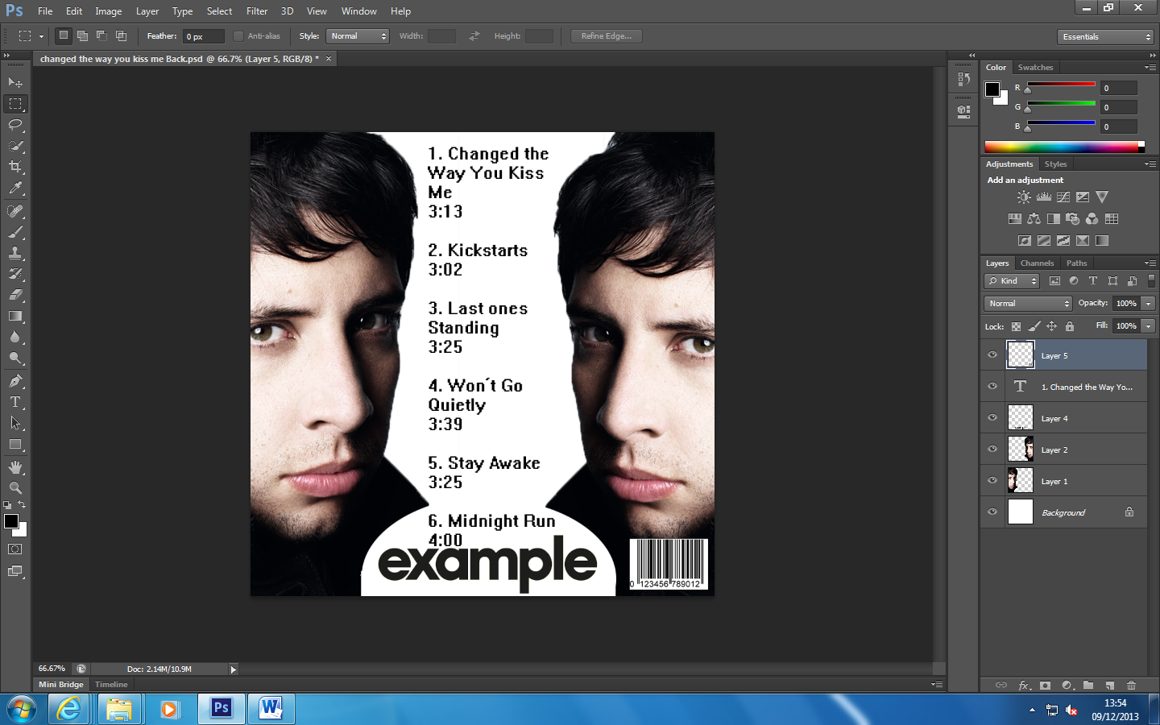Delete layer using trash icon
The width and height of the screenshot is (1160, 725).
[1131, 686]
